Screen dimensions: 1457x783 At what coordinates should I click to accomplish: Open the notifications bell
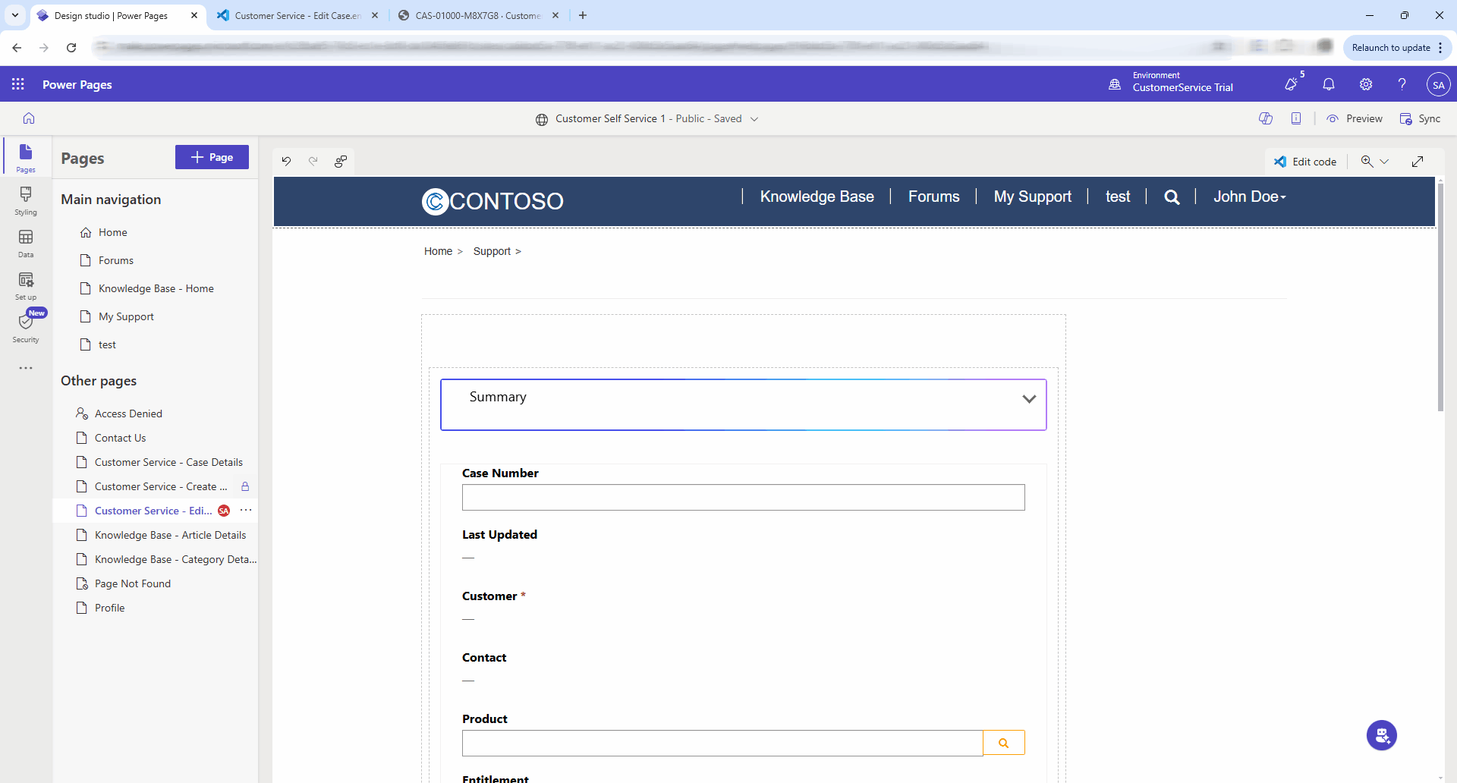[1329, 84]
